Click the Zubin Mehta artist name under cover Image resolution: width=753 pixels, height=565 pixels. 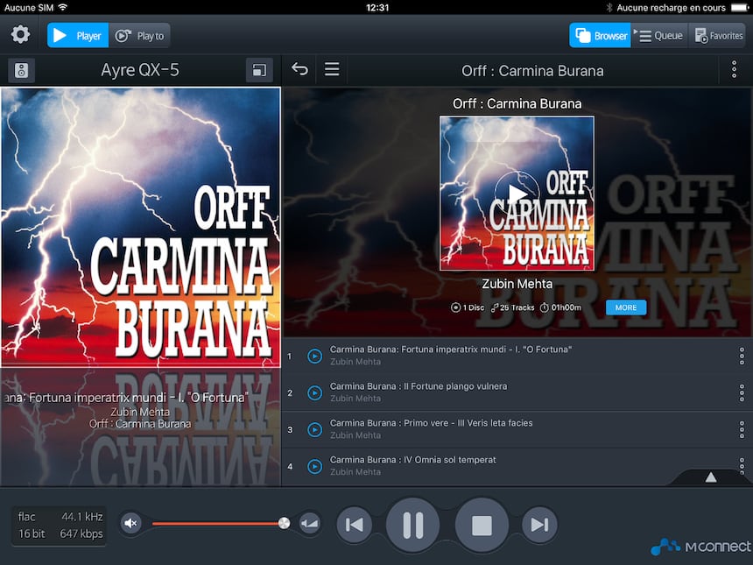pyautogui.click(x=517, y=284)
